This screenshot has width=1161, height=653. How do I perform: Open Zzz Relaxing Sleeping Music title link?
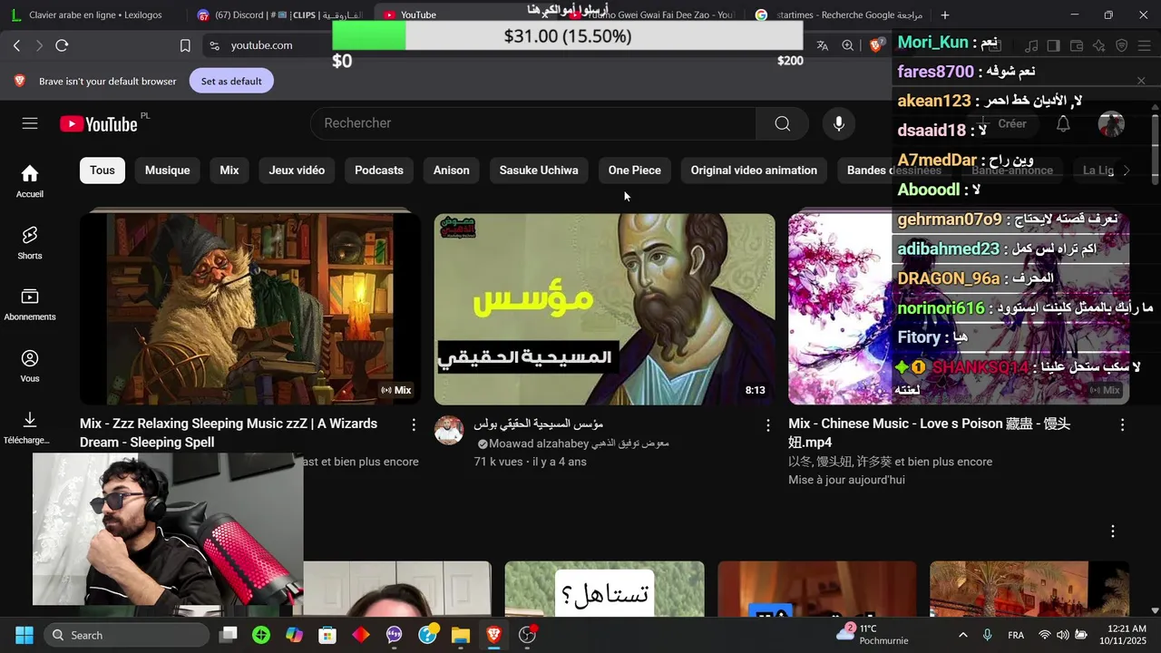tap(229, 433)
